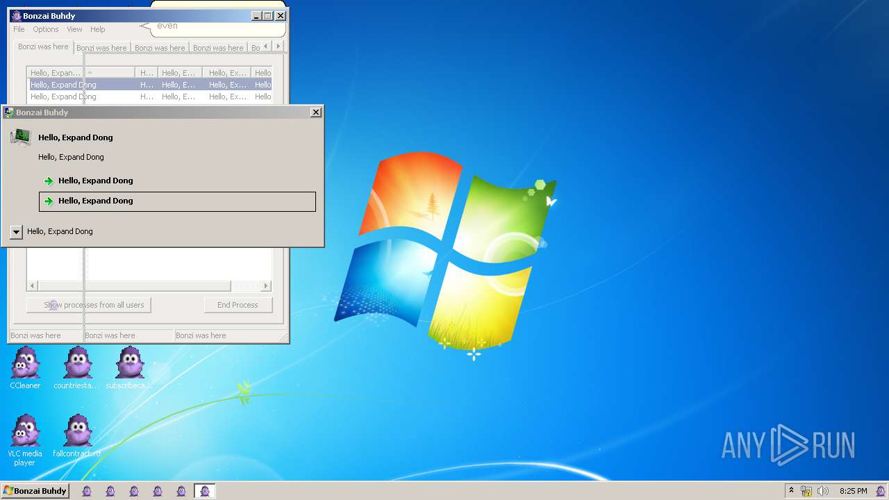Select the fallcontract.rtf desktop file
This screenshot has height=500, width=889.
77,436
